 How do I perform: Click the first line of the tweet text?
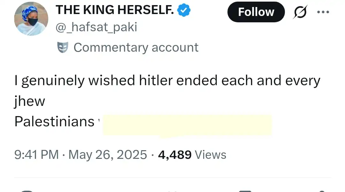[167, 81]
